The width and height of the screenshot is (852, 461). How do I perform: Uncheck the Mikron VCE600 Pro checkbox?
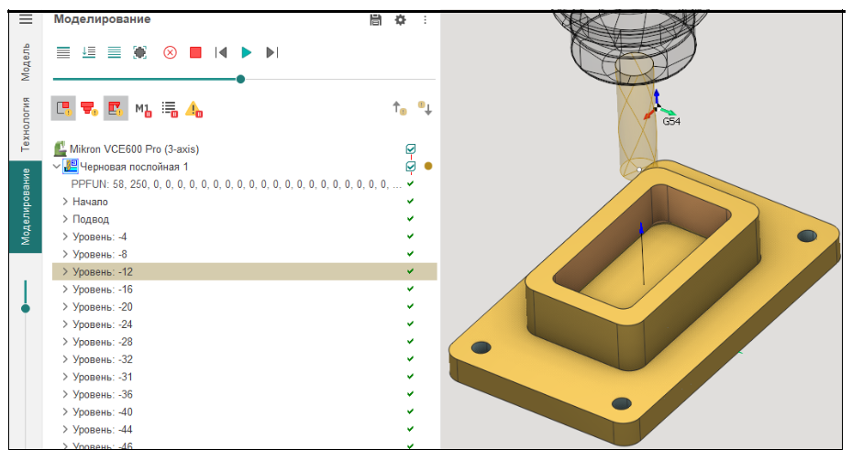[410, 148]
